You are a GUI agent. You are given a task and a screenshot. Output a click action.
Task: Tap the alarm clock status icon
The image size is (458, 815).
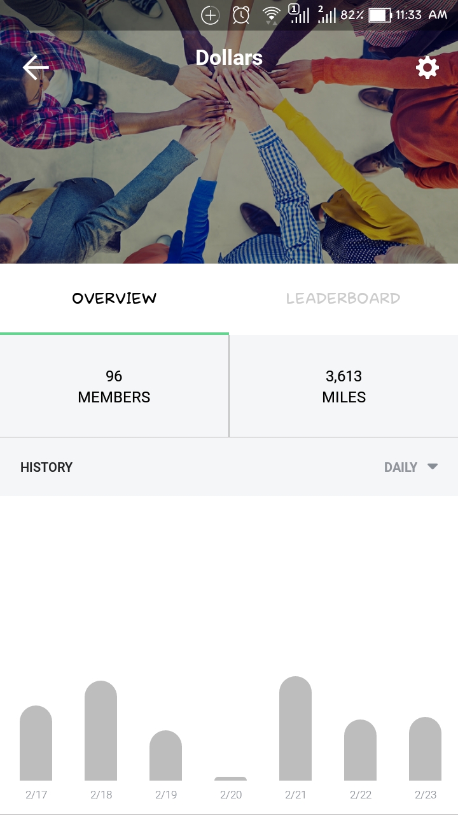241,15
